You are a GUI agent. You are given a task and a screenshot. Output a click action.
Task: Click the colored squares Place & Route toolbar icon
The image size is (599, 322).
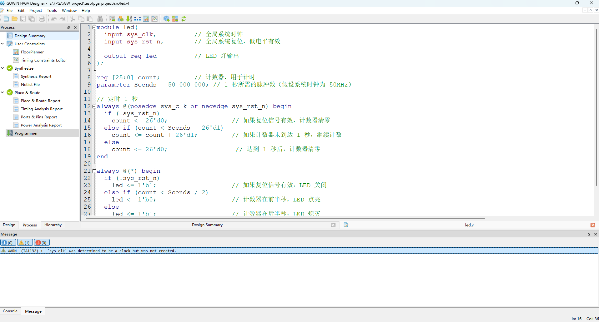coord(175,19)
